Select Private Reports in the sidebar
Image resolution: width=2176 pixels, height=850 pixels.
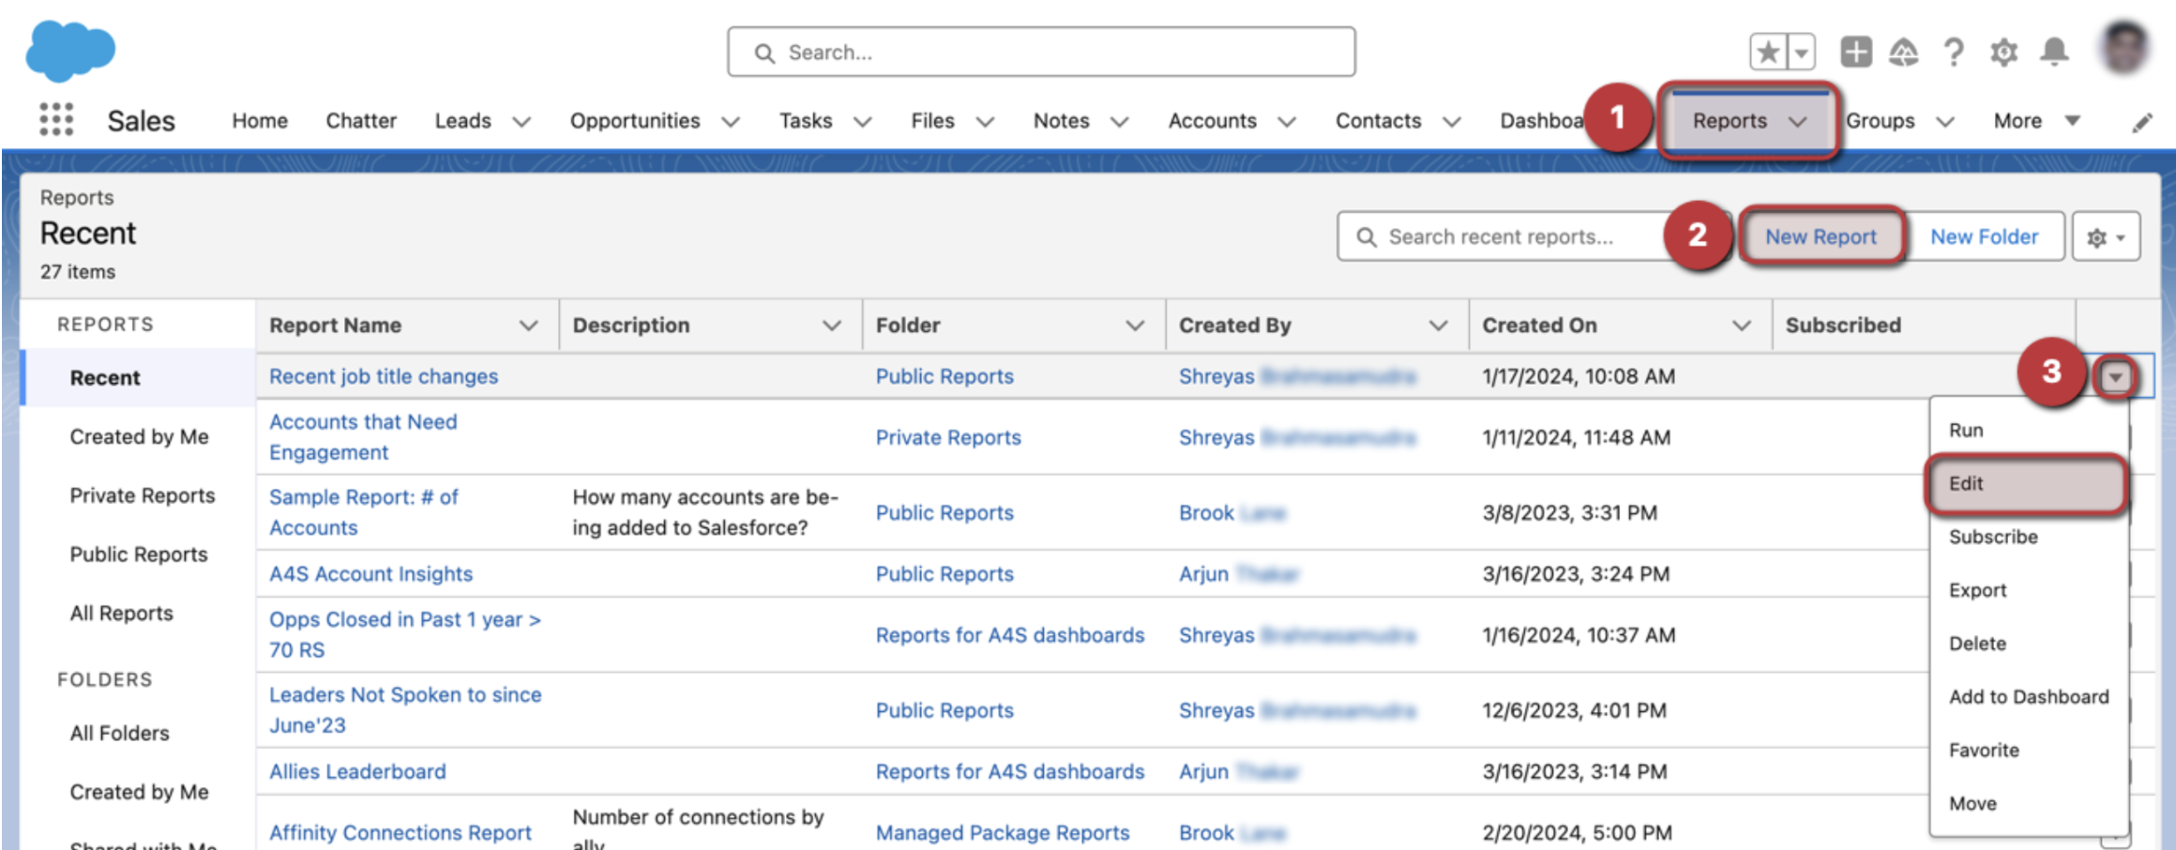[141, 495]
